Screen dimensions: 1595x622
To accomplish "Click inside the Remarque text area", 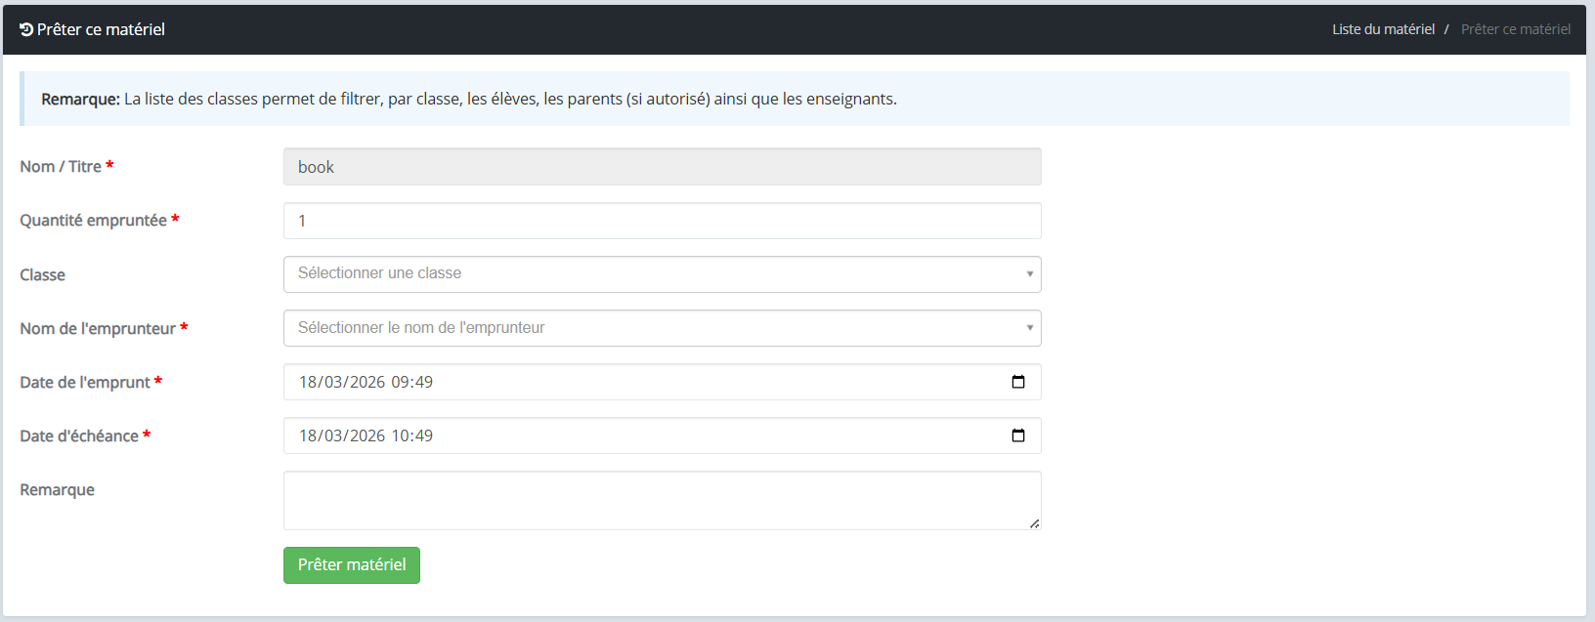I will click(x=662, y=500).
